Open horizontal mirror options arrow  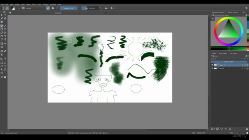click(x=109, y=8)
